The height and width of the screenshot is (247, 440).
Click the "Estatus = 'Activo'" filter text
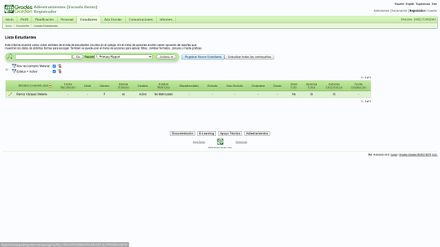tap(27, 71)
